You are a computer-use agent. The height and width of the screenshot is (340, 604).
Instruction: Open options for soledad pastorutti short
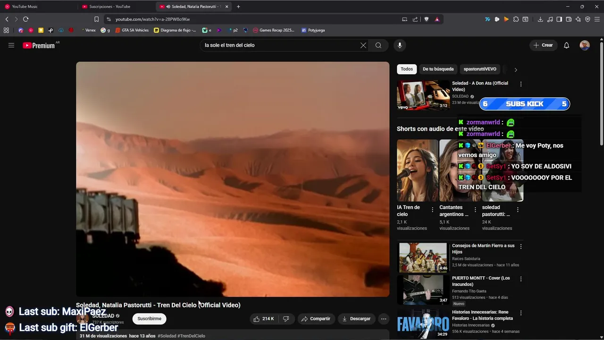click(x=518, y=210)
